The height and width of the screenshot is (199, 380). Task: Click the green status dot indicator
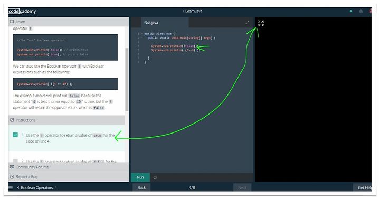click(x=350, y=11)
